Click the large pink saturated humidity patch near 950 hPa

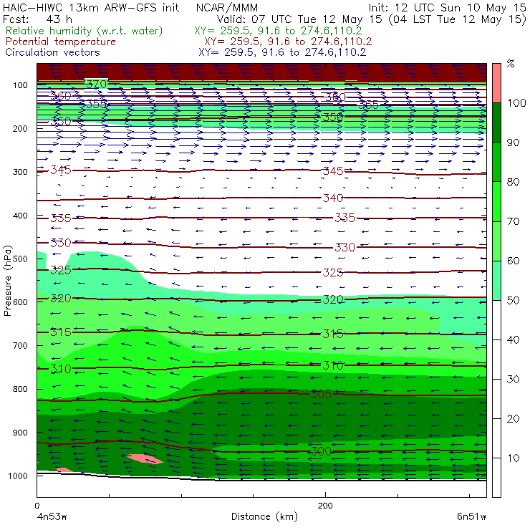[x=145, y=459]
